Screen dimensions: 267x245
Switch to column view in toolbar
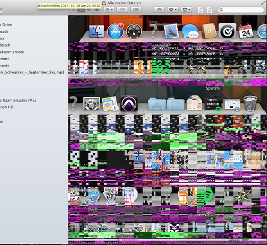[x=89, y=10]
